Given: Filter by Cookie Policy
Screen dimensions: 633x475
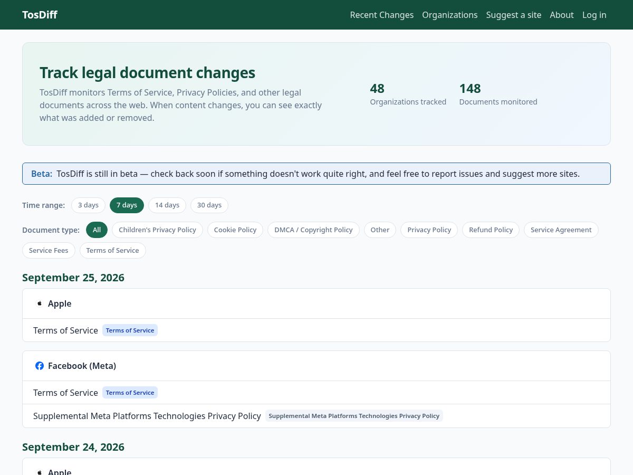Looking at the screenshot, I should click(x=235, y=230).
